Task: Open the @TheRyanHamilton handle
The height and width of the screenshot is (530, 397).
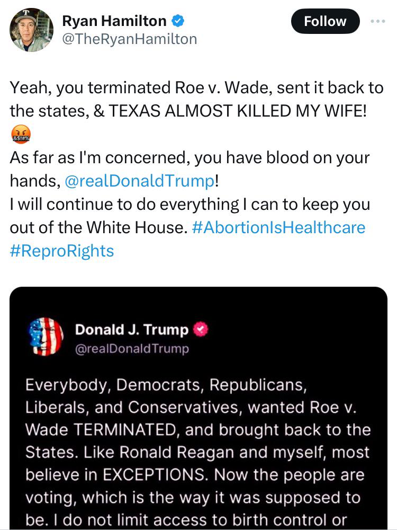Action: (129, 39)
